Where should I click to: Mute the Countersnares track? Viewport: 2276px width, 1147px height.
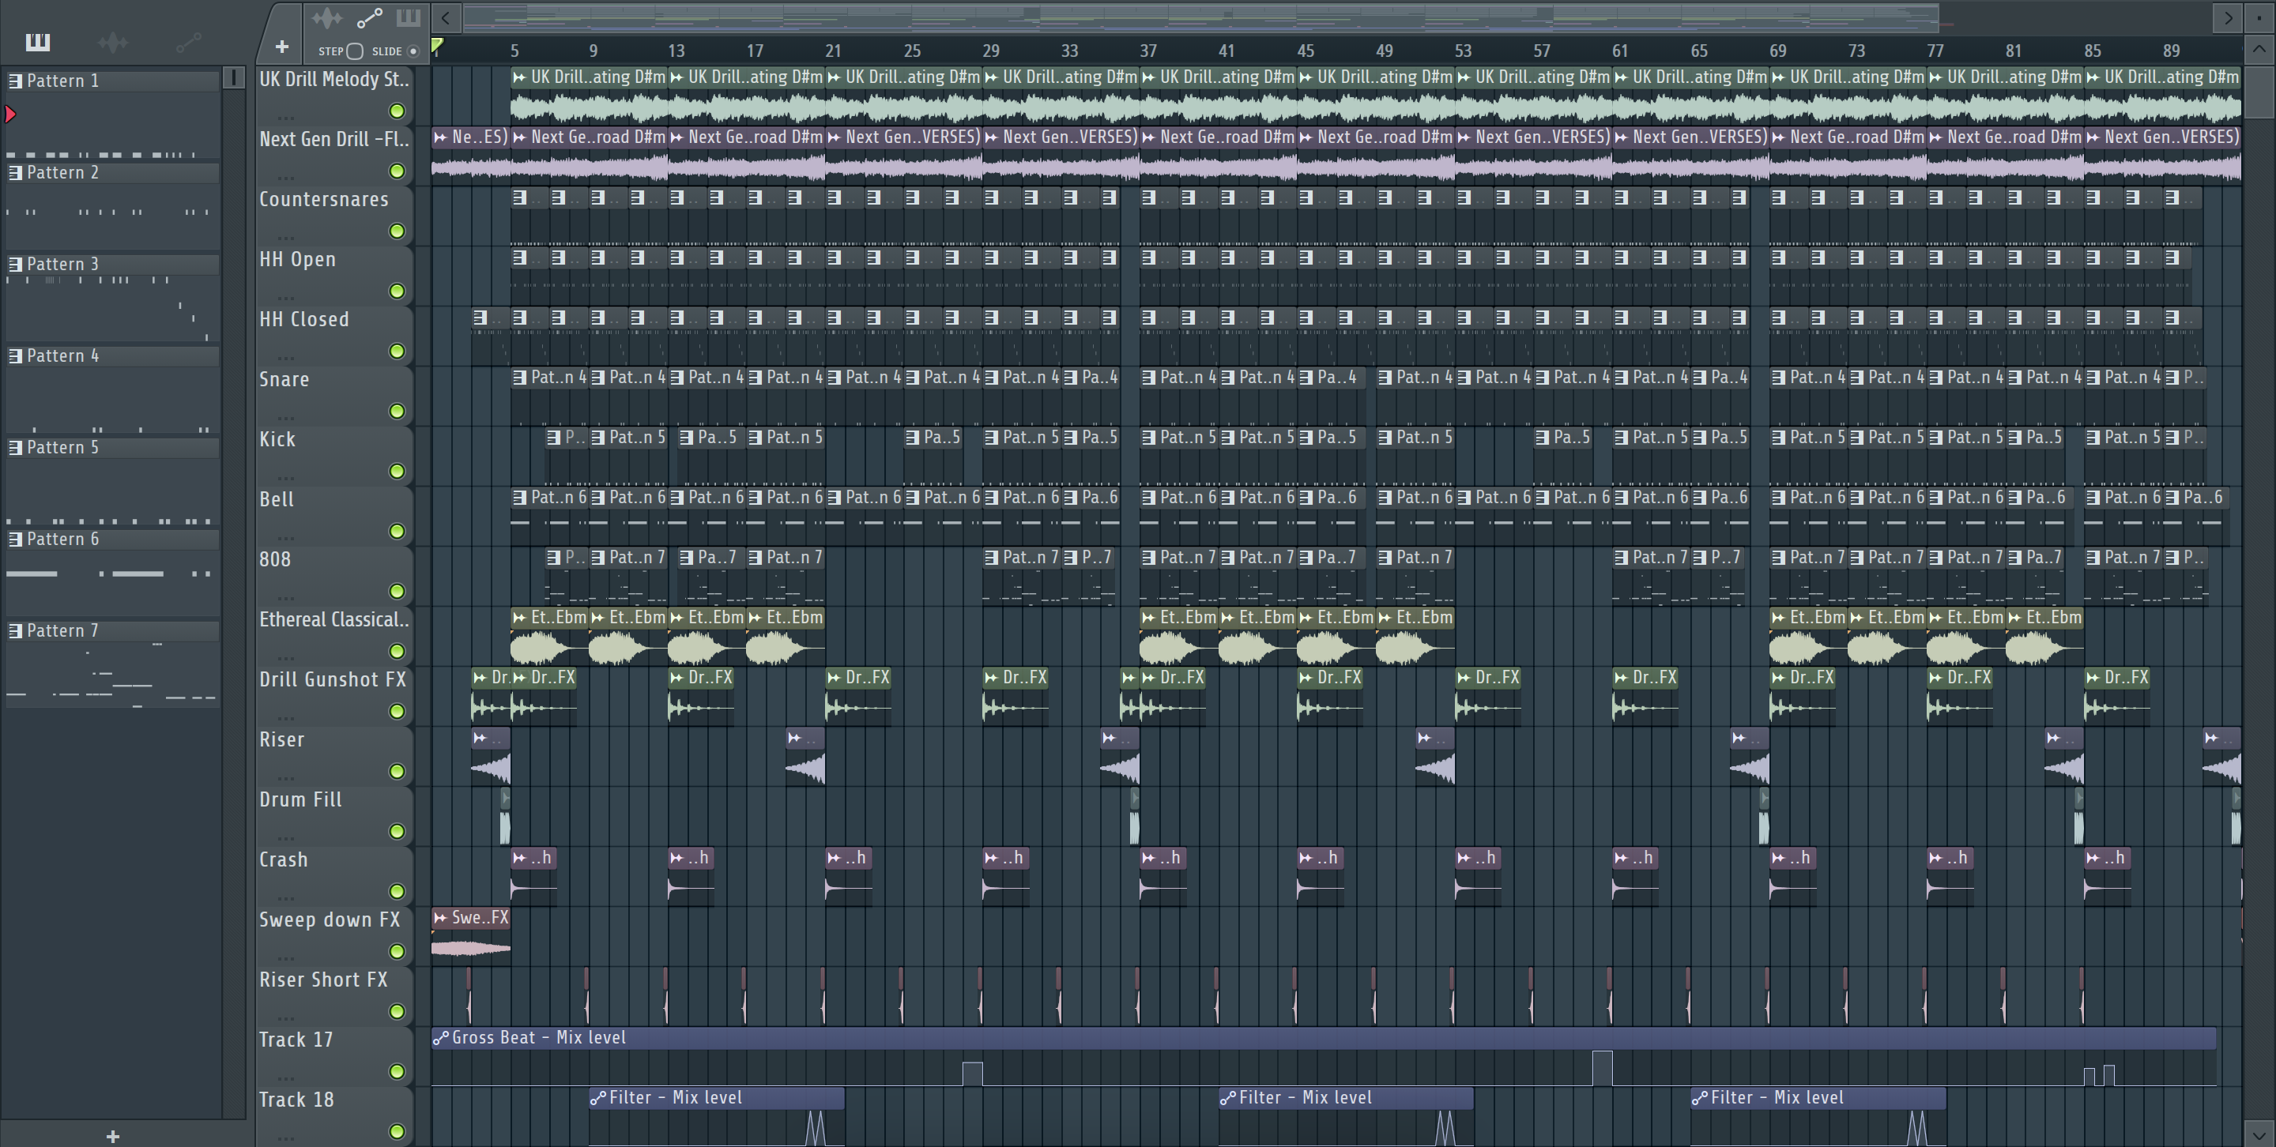click(397, 231)
